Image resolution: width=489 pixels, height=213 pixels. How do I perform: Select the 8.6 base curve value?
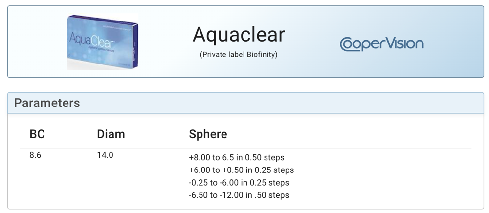(35, 155)
